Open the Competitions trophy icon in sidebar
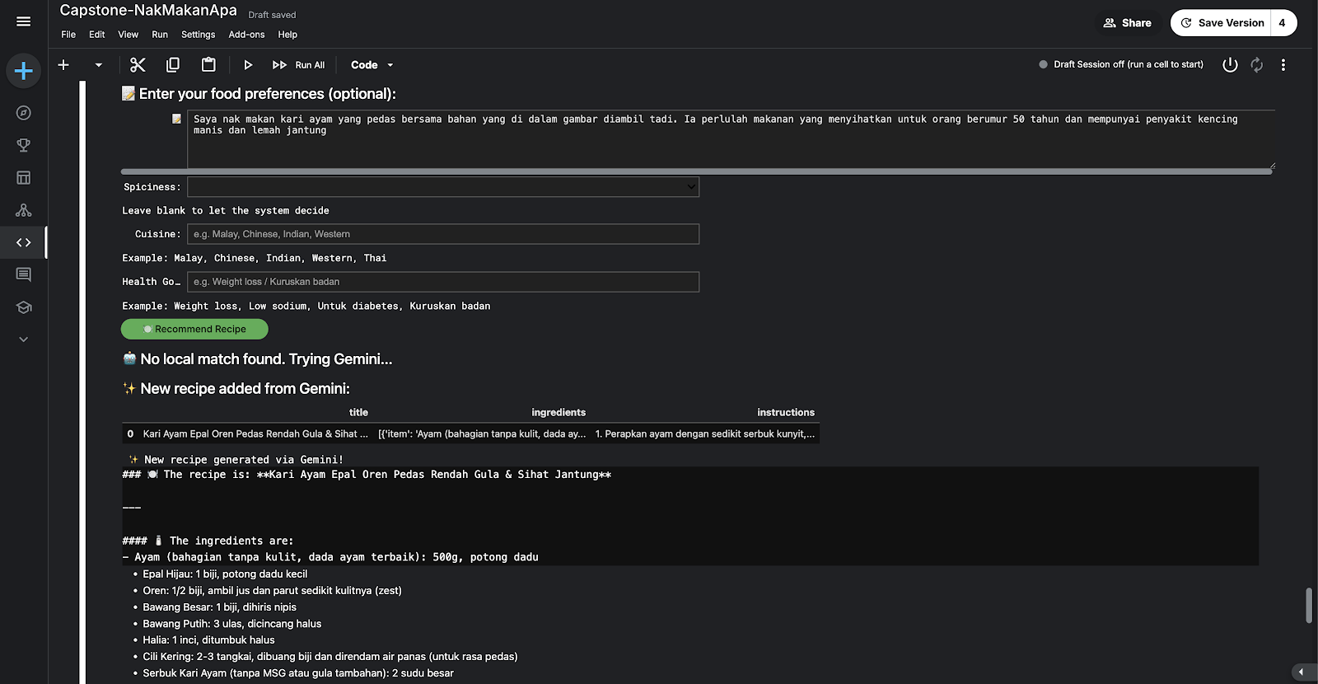 24,145
